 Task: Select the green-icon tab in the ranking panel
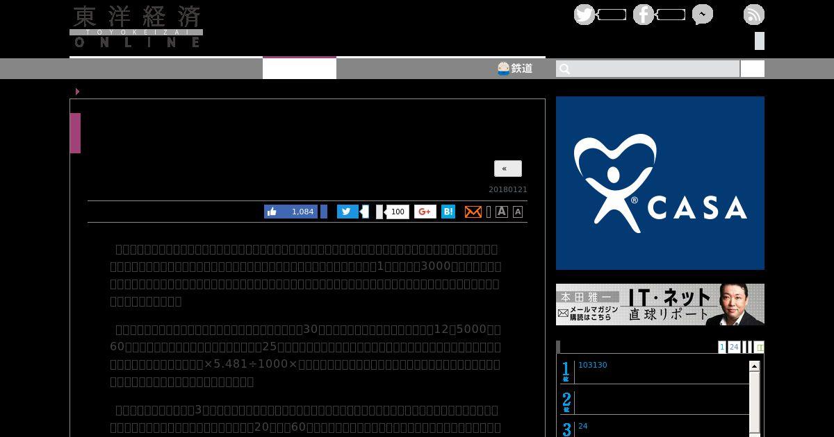pos(760,347)
